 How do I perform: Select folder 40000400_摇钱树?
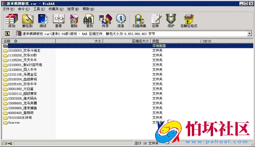(x=21, y=113)
